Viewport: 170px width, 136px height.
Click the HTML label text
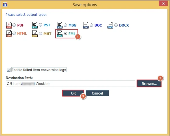22,33
